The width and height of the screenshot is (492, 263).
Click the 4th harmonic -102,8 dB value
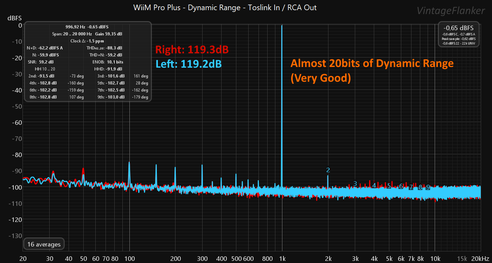pos(47,83)
